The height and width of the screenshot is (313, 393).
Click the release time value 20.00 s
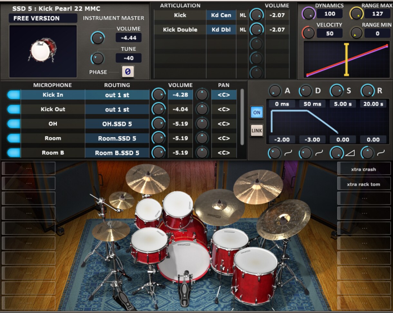click(x=373, y=104)
